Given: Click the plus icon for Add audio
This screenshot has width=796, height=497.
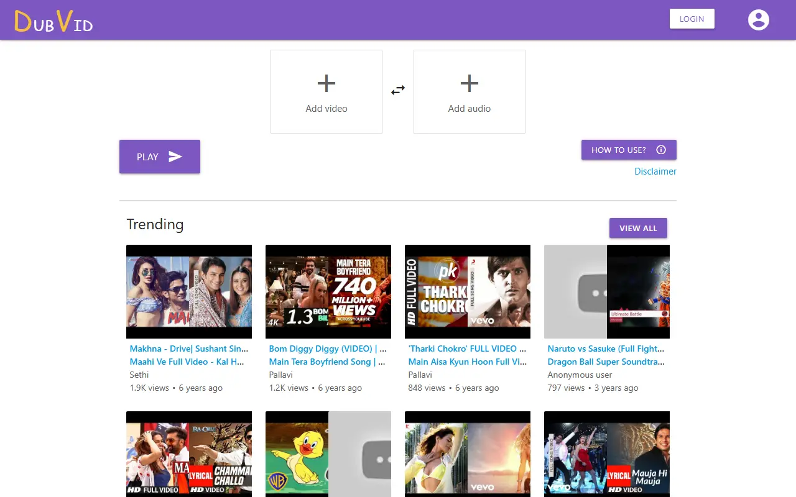Looking at the screenshot, I should tap(470, 83).
